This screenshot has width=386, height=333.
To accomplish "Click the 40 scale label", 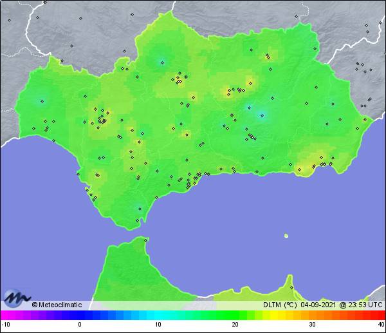I will [381, 325].
